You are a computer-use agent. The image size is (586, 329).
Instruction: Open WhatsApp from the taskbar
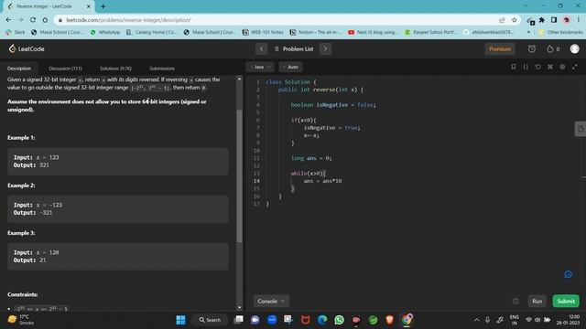coord(339,320)
